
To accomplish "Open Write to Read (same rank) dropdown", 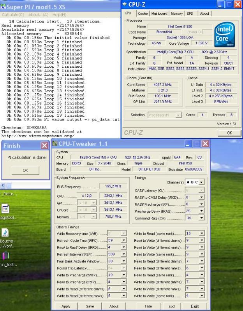I will (x=202, y=234).
